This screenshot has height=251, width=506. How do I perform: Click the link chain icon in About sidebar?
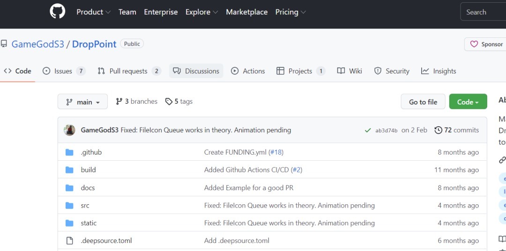pos(502,160)
